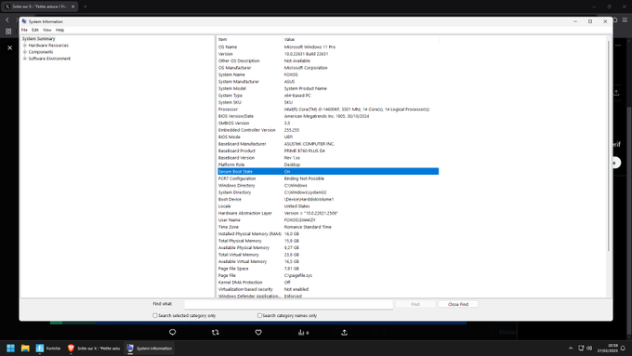The width and height of the screenshot is (632, 356).
Task: Open the Edit menu
Action: point(35,30)
